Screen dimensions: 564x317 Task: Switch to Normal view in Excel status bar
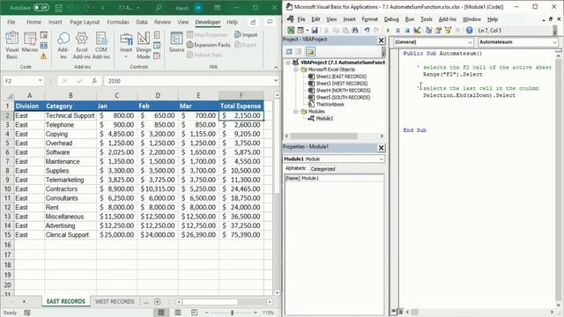[161, 313]
